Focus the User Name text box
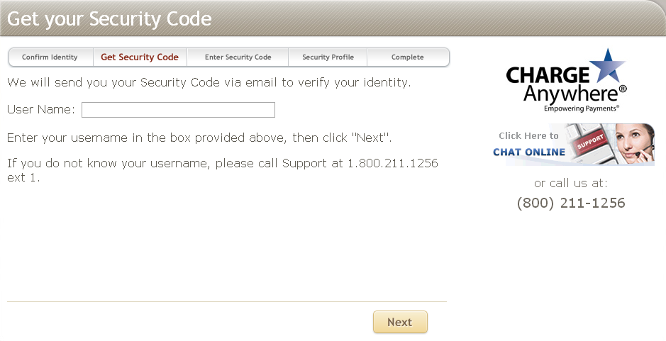The width and height of the screenshot is (666, 341). 178,110
